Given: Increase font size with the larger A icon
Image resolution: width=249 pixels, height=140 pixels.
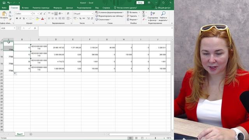Looking at the screenshot, I should point(41,14).
